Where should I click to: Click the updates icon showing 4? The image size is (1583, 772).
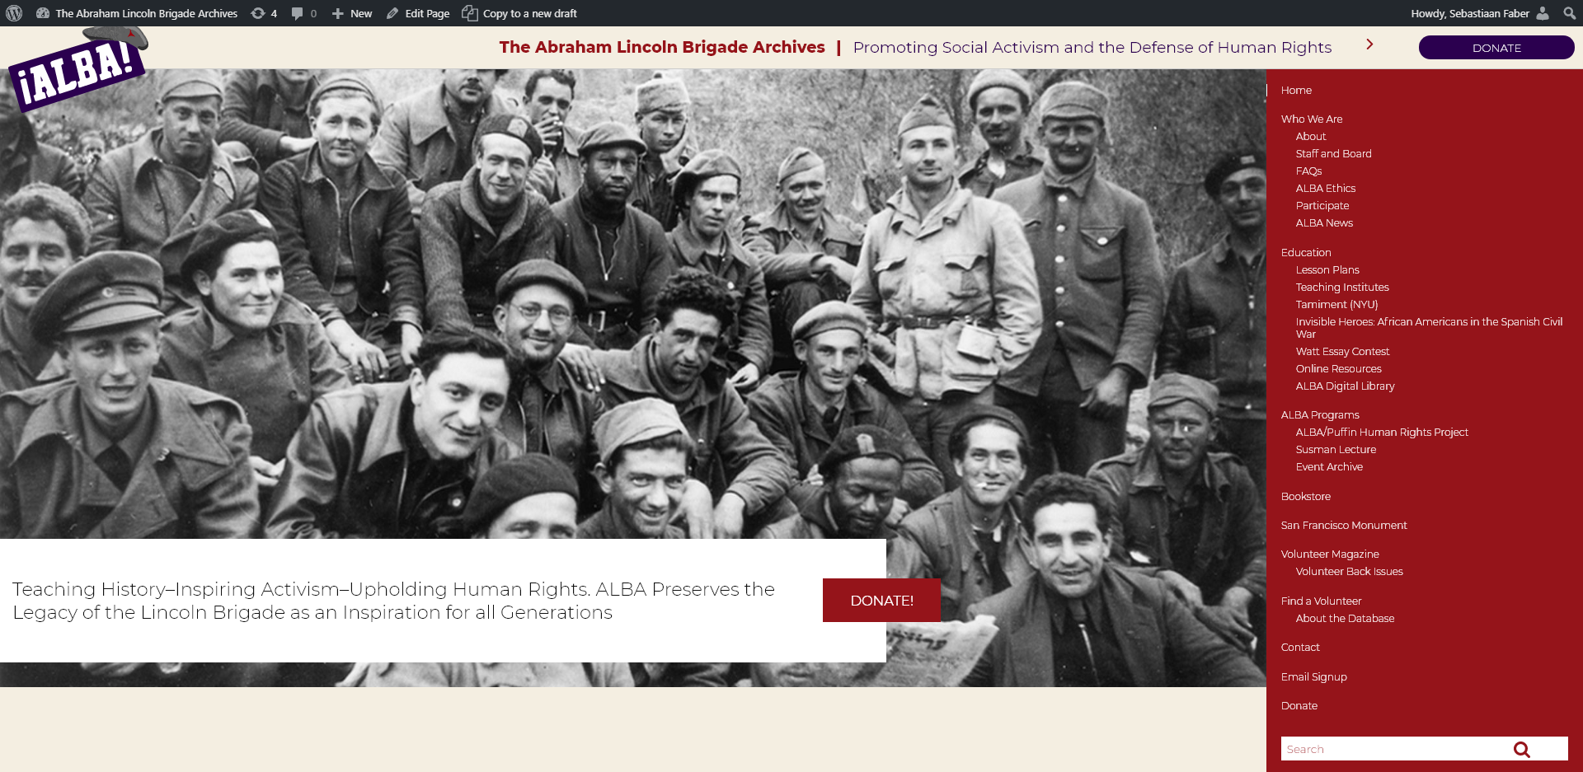click(264, 13)
